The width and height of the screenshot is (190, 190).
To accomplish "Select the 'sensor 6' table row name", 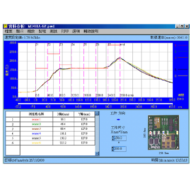I will pyautogui.click(x=36, y=143).
